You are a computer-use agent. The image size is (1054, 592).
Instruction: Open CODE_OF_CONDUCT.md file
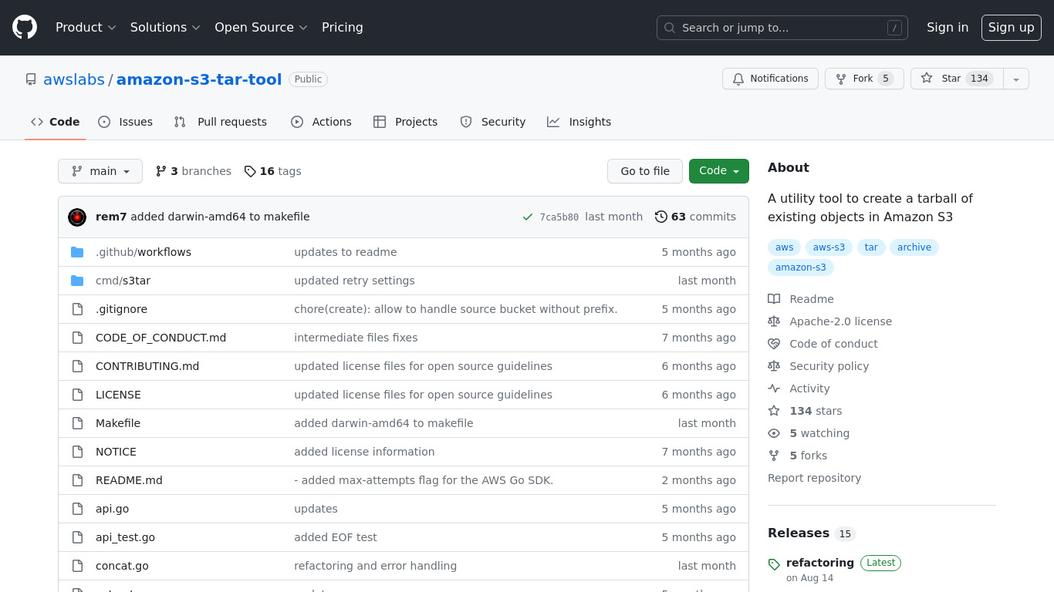[160, 338]
